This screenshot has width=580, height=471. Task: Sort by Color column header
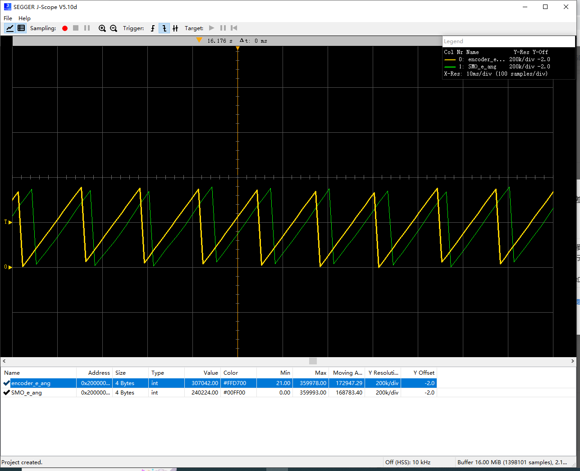(239, 373)
